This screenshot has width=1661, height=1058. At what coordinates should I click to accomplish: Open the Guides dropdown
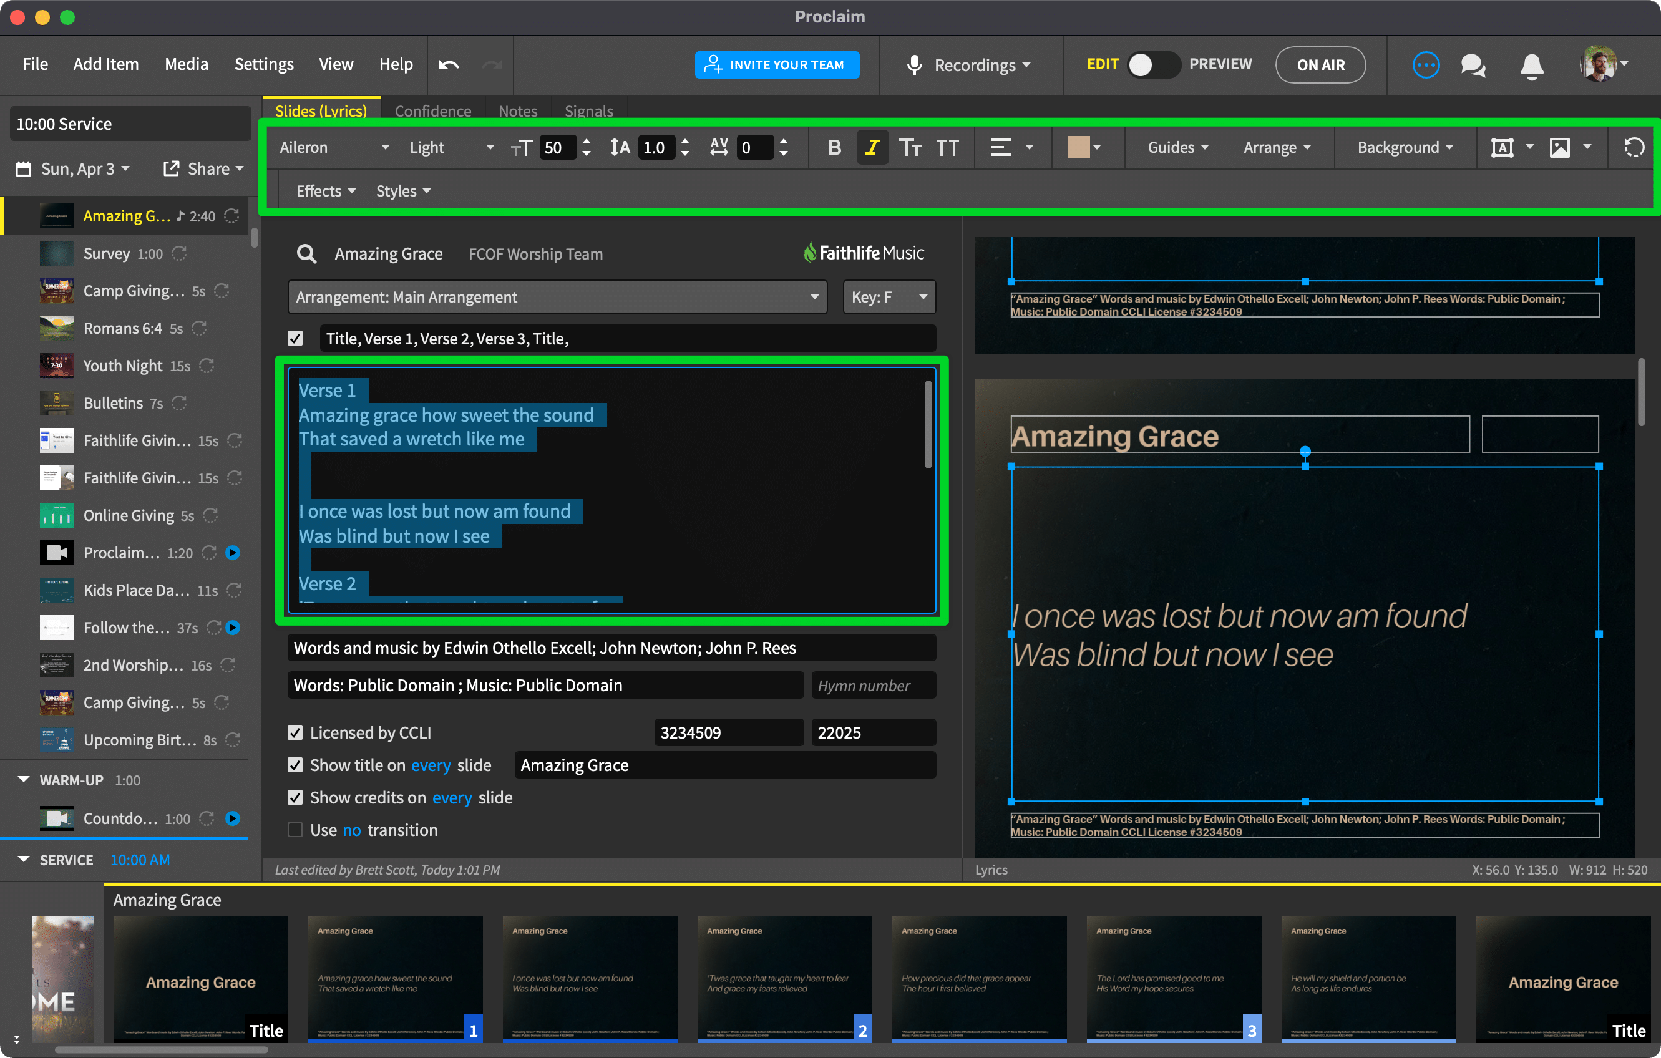point(1177,148)
